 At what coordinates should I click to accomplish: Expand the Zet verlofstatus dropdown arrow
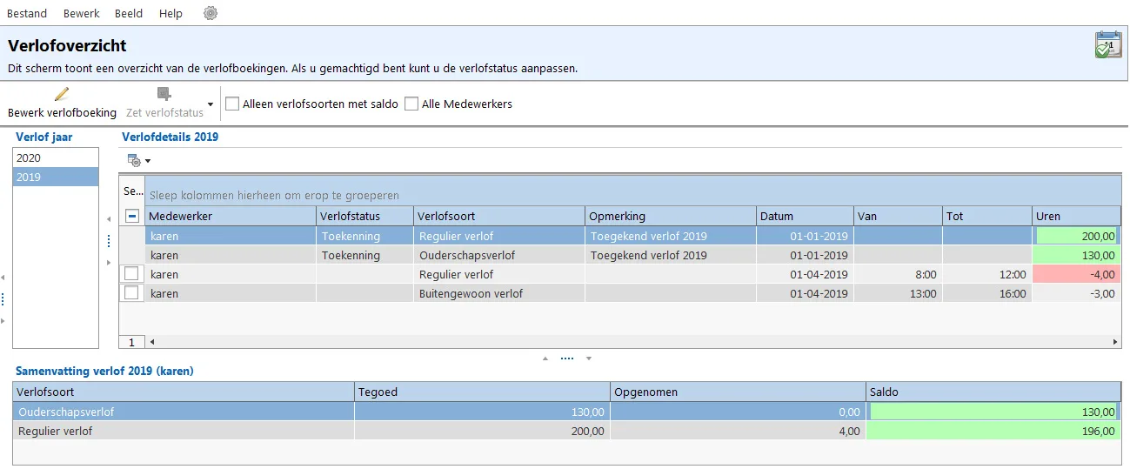[x=211, y=104]
